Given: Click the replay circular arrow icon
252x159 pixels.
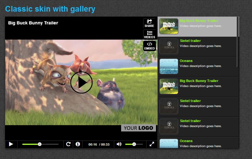Looking at the screenshot, I should pyautogui.click(x=68, y=144).
